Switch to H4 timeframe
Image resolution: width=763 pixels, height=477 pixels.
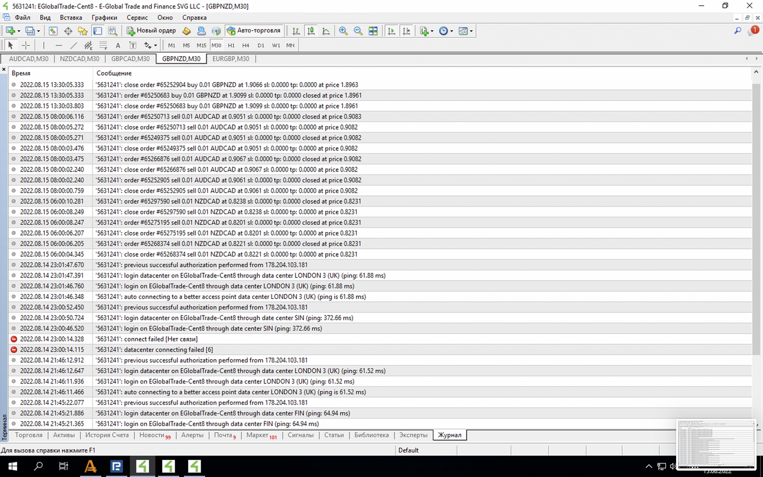pyautogui.click(x=245, y=45)
